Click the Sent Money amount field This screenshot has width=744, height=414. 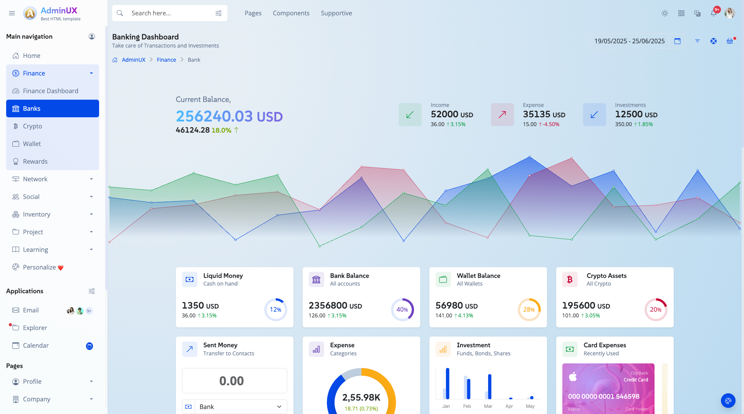click(234, 381)
